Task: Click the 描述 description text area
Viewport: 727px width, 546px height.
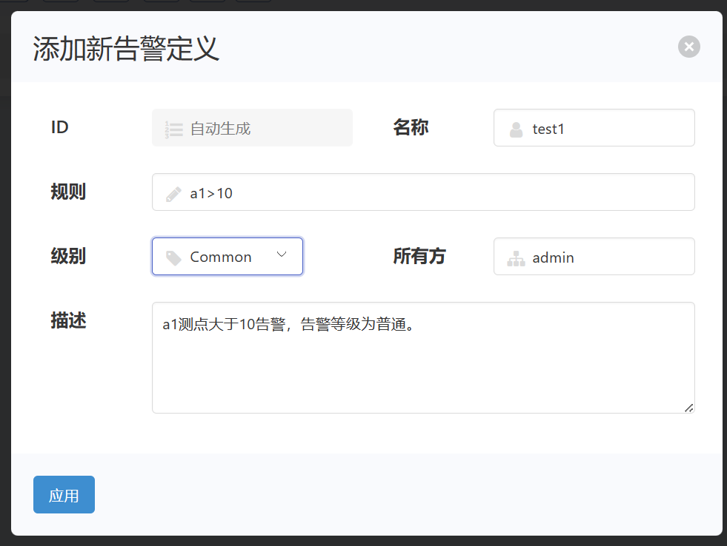Action: click(x=423, y=357)
